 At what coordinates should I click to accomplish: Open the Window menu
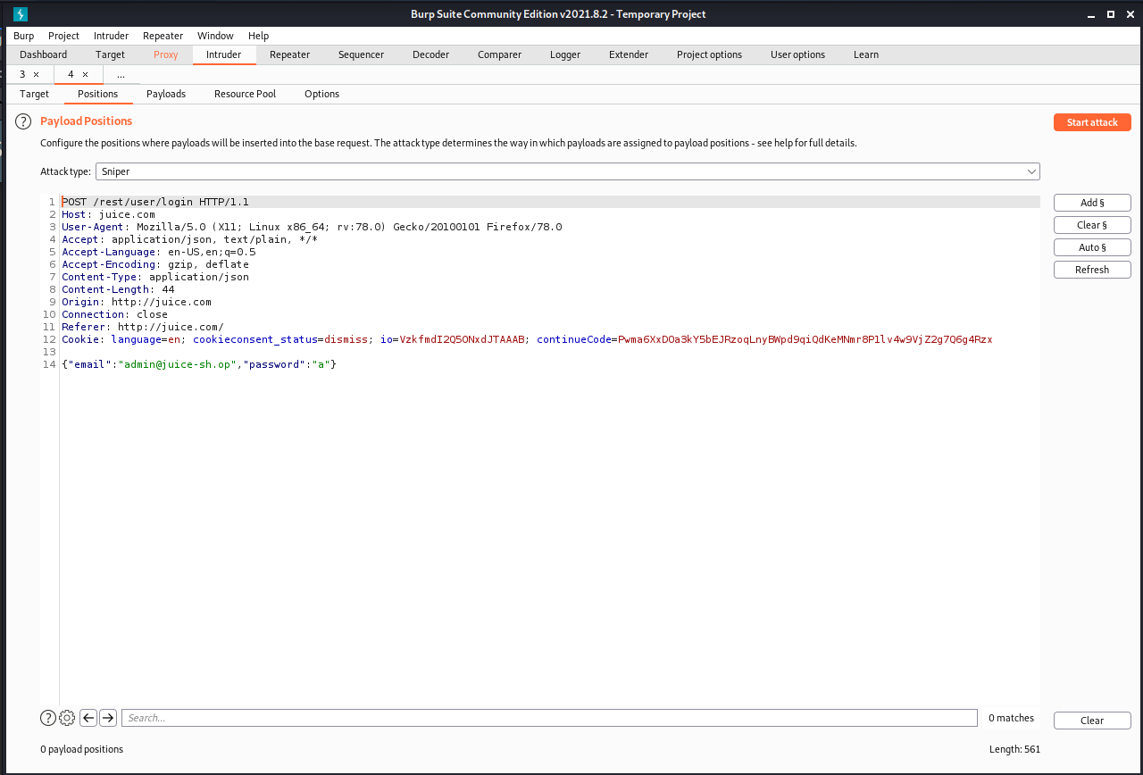pos(215,36)
